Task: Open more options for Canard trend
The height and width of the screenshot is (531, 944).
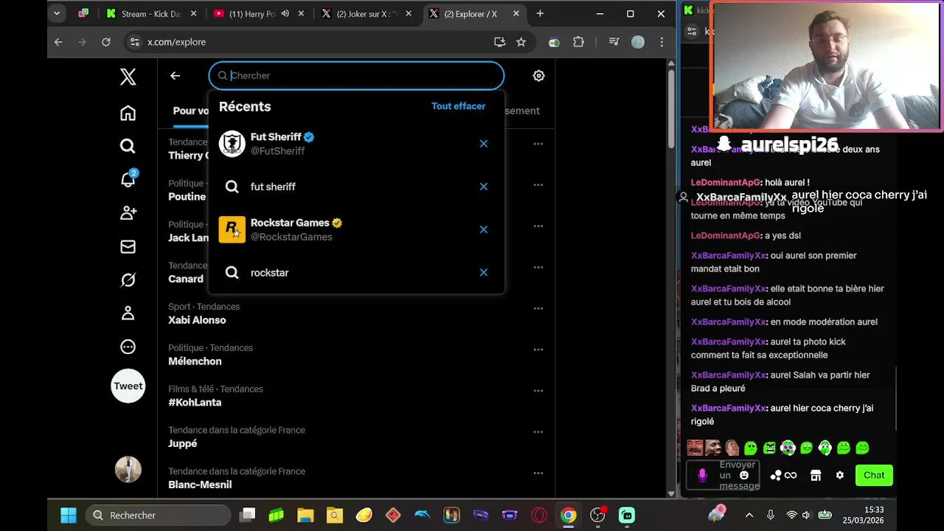Action: tap(538, 267)
